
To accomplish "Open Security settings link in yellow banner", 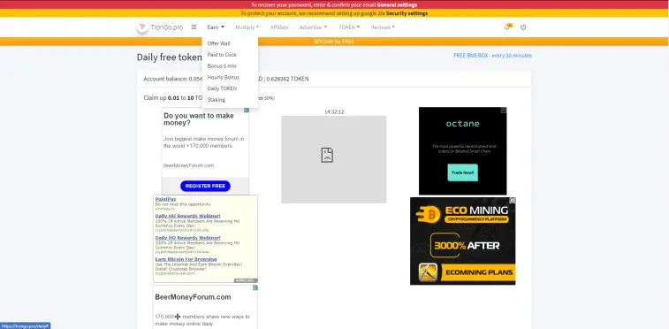I will 407,13.
